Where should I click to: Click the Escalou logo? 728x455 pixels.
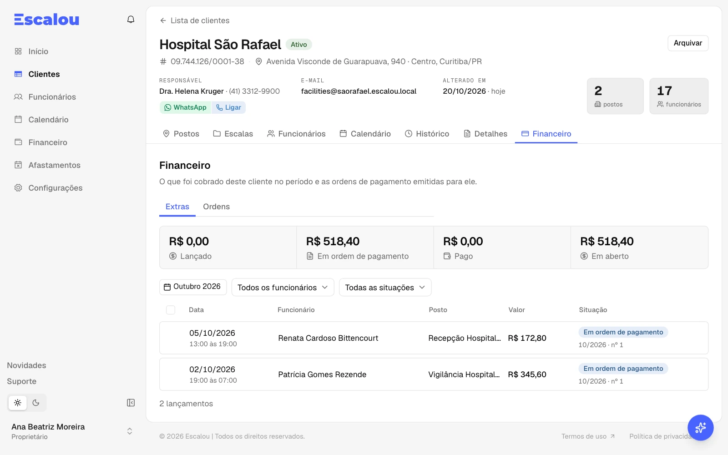pyautogui.click(x=46, y=20)
